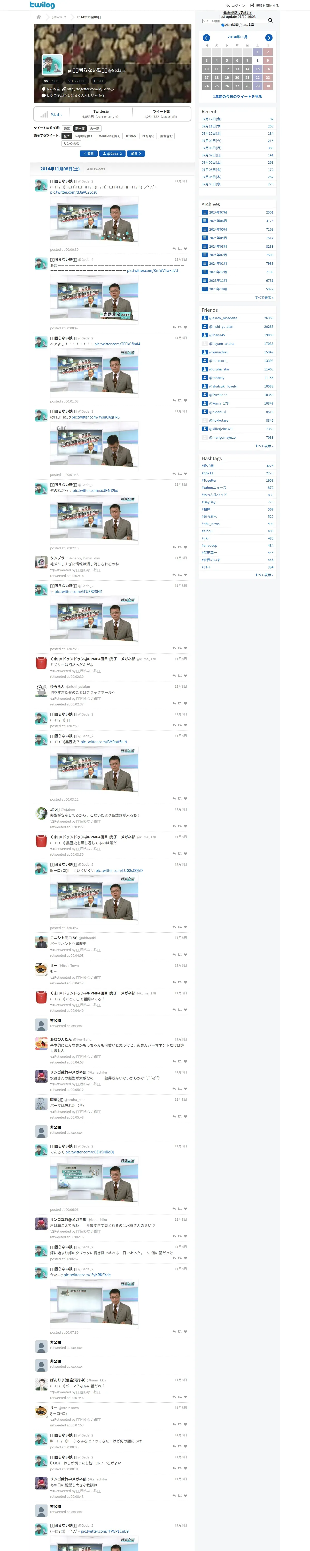This screenshot has width=310, height=1551.
Task: Click user icon beside @killerjoke329
Action: (205, 429)
